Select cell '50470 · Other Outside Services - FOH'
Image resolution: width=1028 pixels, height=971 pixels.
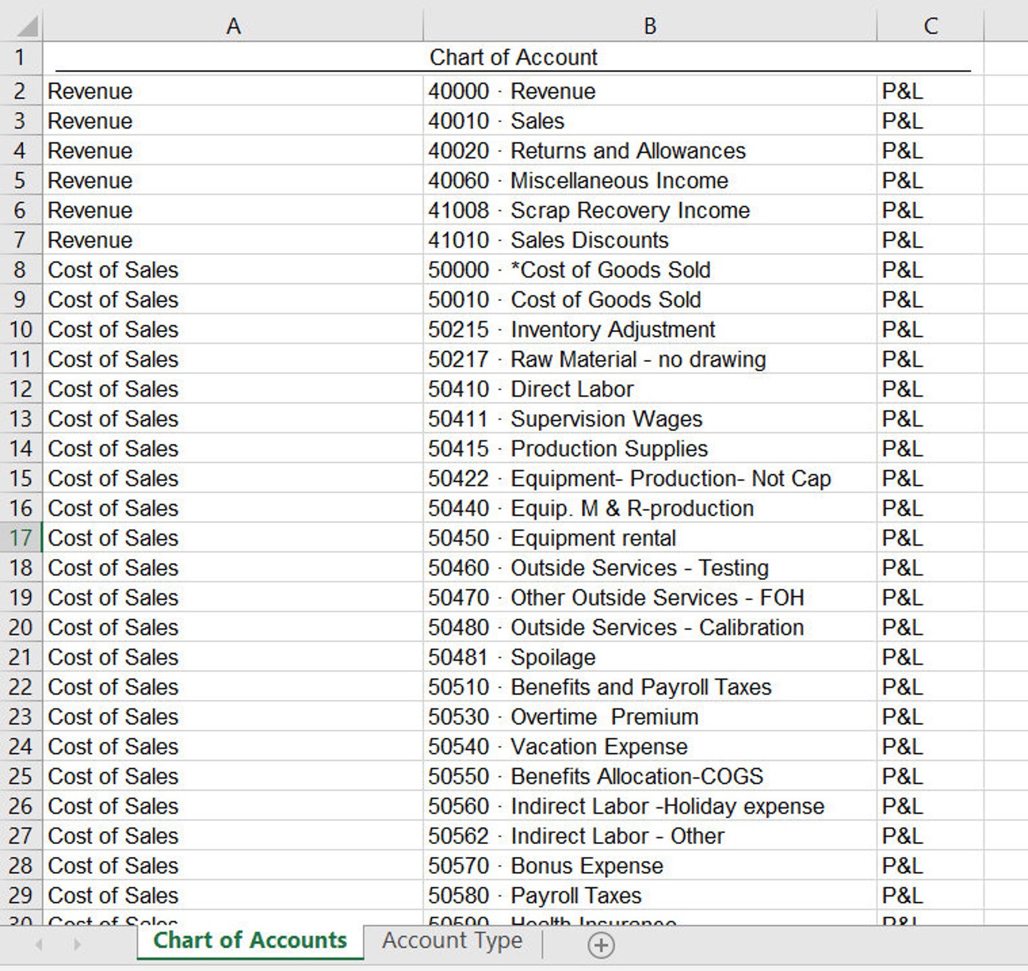tap(650, 597)
